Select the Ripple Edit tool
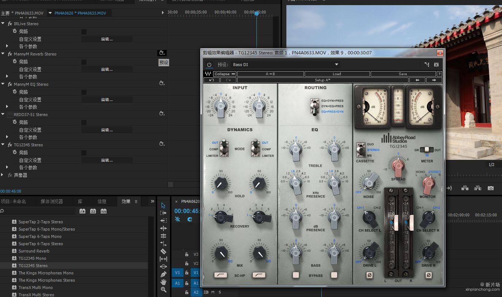Image resolution: width=502 pixels, height=297 pixels. [163, 228]
